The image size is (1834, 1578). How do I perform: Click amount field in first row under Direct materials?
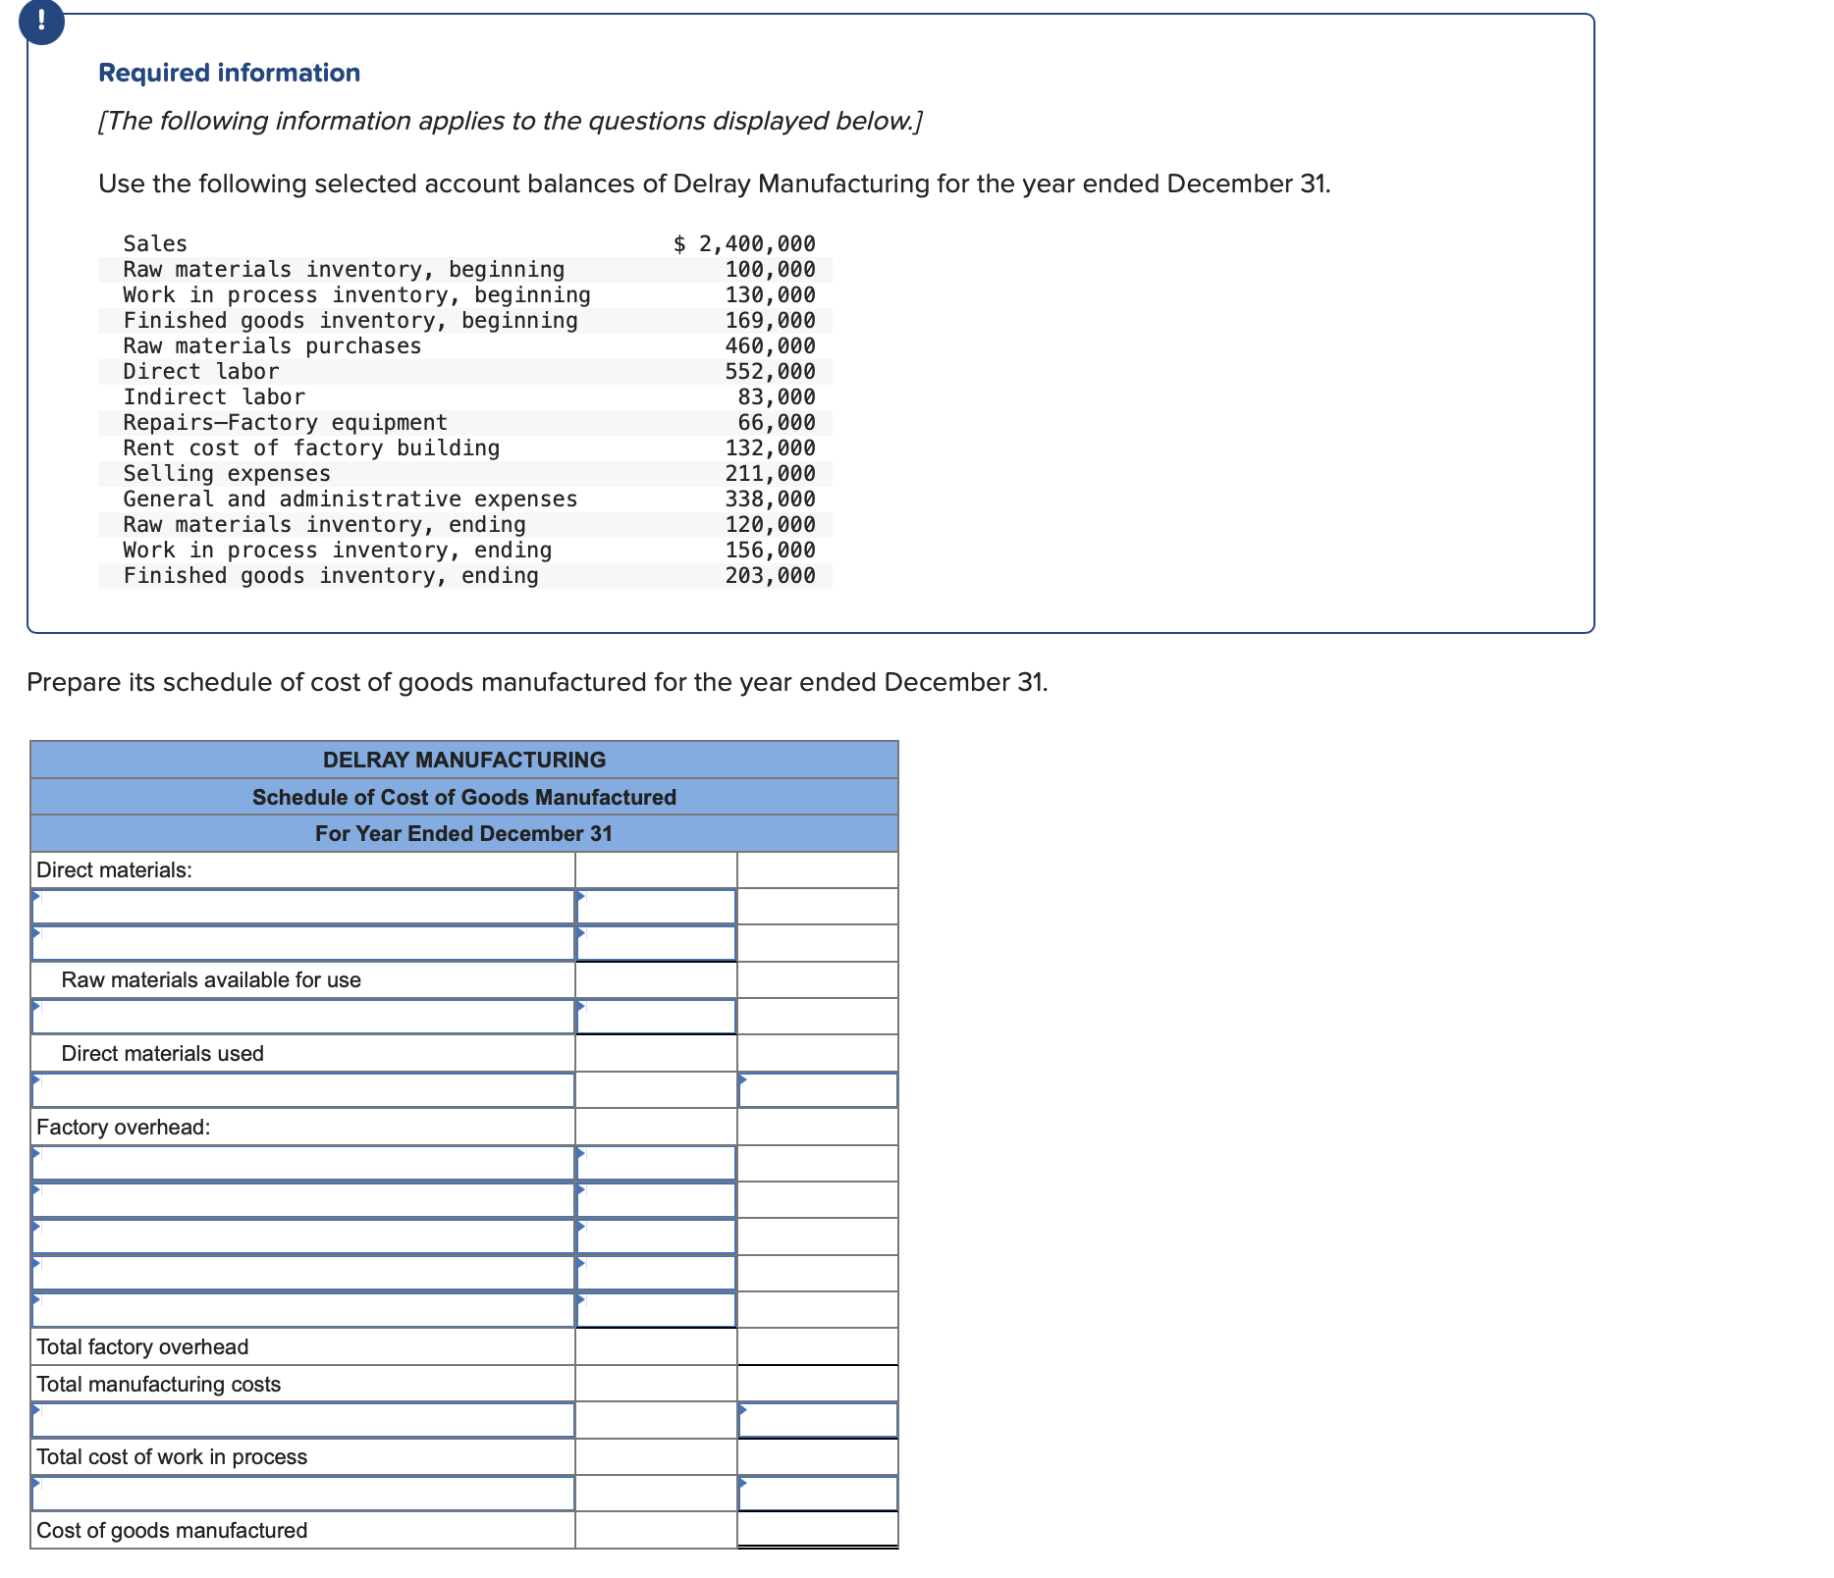click(656, 907)
